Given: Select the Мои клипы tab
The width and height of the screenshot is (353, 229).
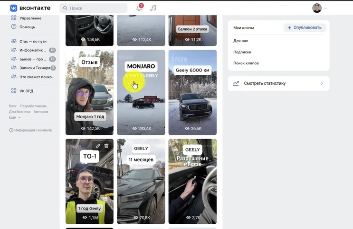Looking at the screenshot, I should click(244, 27).
